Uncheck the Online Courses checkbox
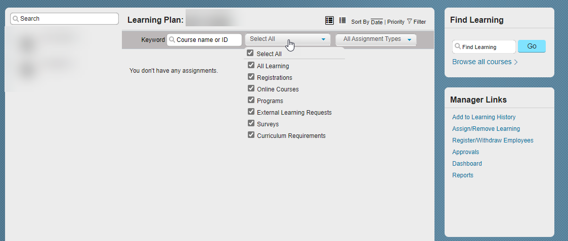Viewport: 568px width, 241px height. (x=251, y=88)
